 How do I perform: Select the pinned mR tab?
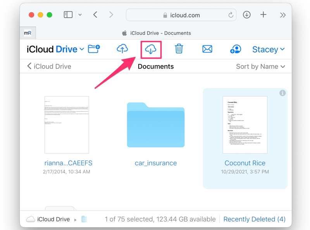coord(28,33)
